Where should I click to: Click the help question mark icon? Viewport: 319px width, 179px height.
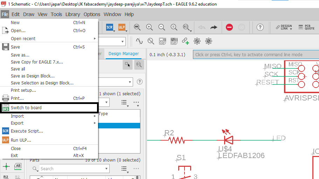click(260, 27)
